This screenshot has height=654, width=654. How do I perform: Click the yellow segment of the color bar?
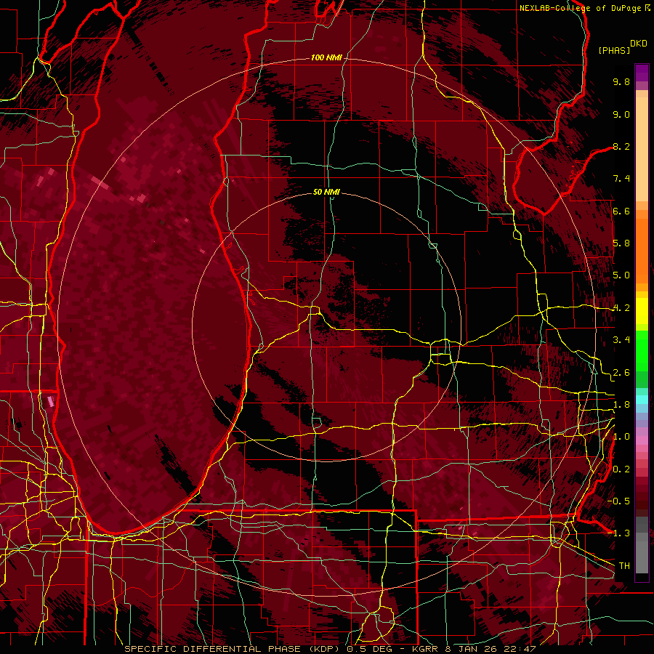(642, 311)
